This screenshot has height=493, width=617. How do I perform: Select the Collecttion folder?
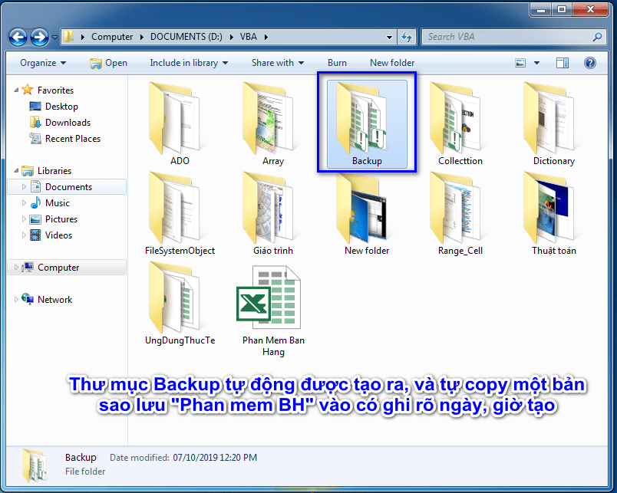[x=460, y=123]
